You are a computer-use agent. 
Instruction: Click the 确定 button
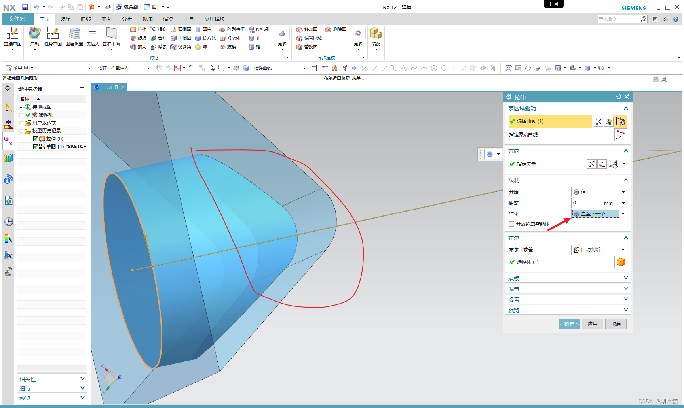click(x=569, y=324)
